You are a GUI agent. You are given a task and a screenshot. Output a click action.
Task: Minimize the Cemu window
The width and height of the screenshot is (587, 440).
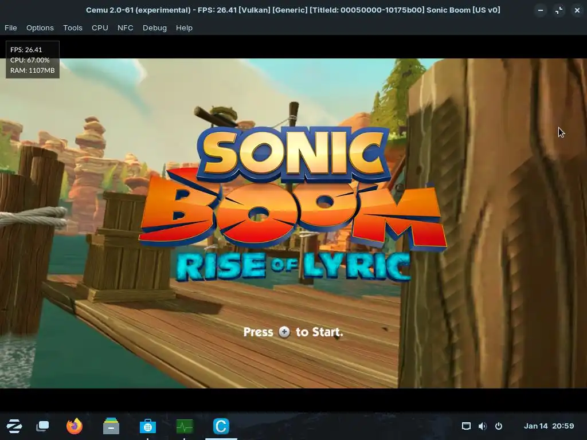(541, 10)
